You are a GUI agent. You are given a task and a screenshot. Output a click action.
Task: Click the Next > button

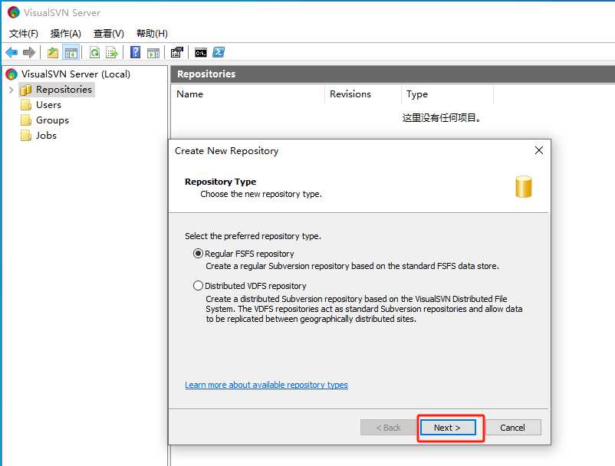point(448,428)
